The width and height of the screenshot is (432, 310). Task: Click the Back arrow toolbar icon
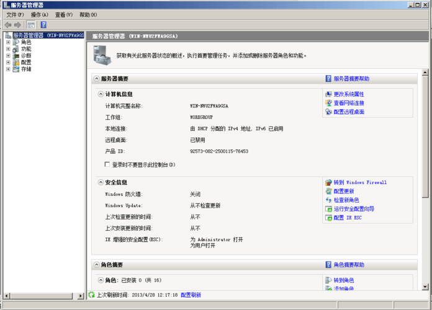coord(8,25)
